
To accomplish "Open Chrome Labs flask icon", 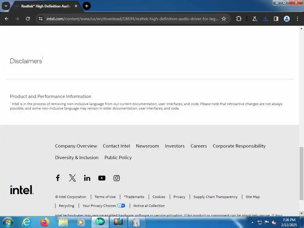I will (254, 19).
